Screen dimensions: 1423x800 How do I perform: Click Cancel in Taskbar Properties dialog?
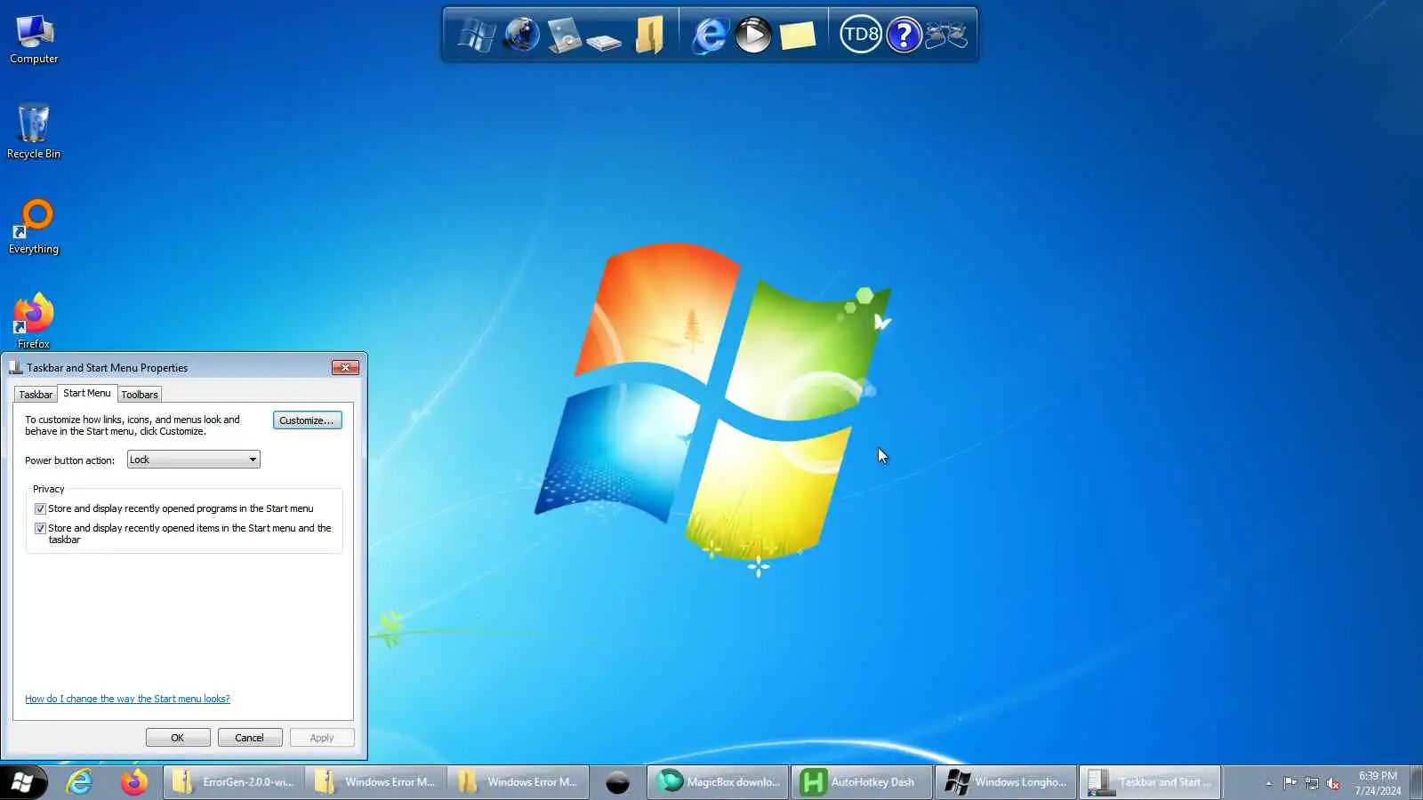point(250,738)
